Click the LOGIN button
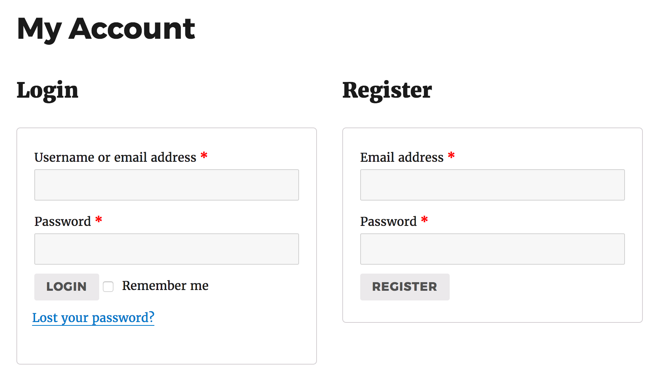This screenshot has height=375, width=657. coord(66,287)
